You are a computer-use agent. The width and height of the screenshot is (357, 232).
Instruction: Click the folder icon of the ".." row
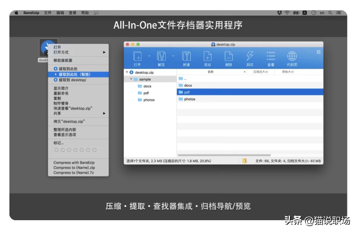tap(181, 79)
